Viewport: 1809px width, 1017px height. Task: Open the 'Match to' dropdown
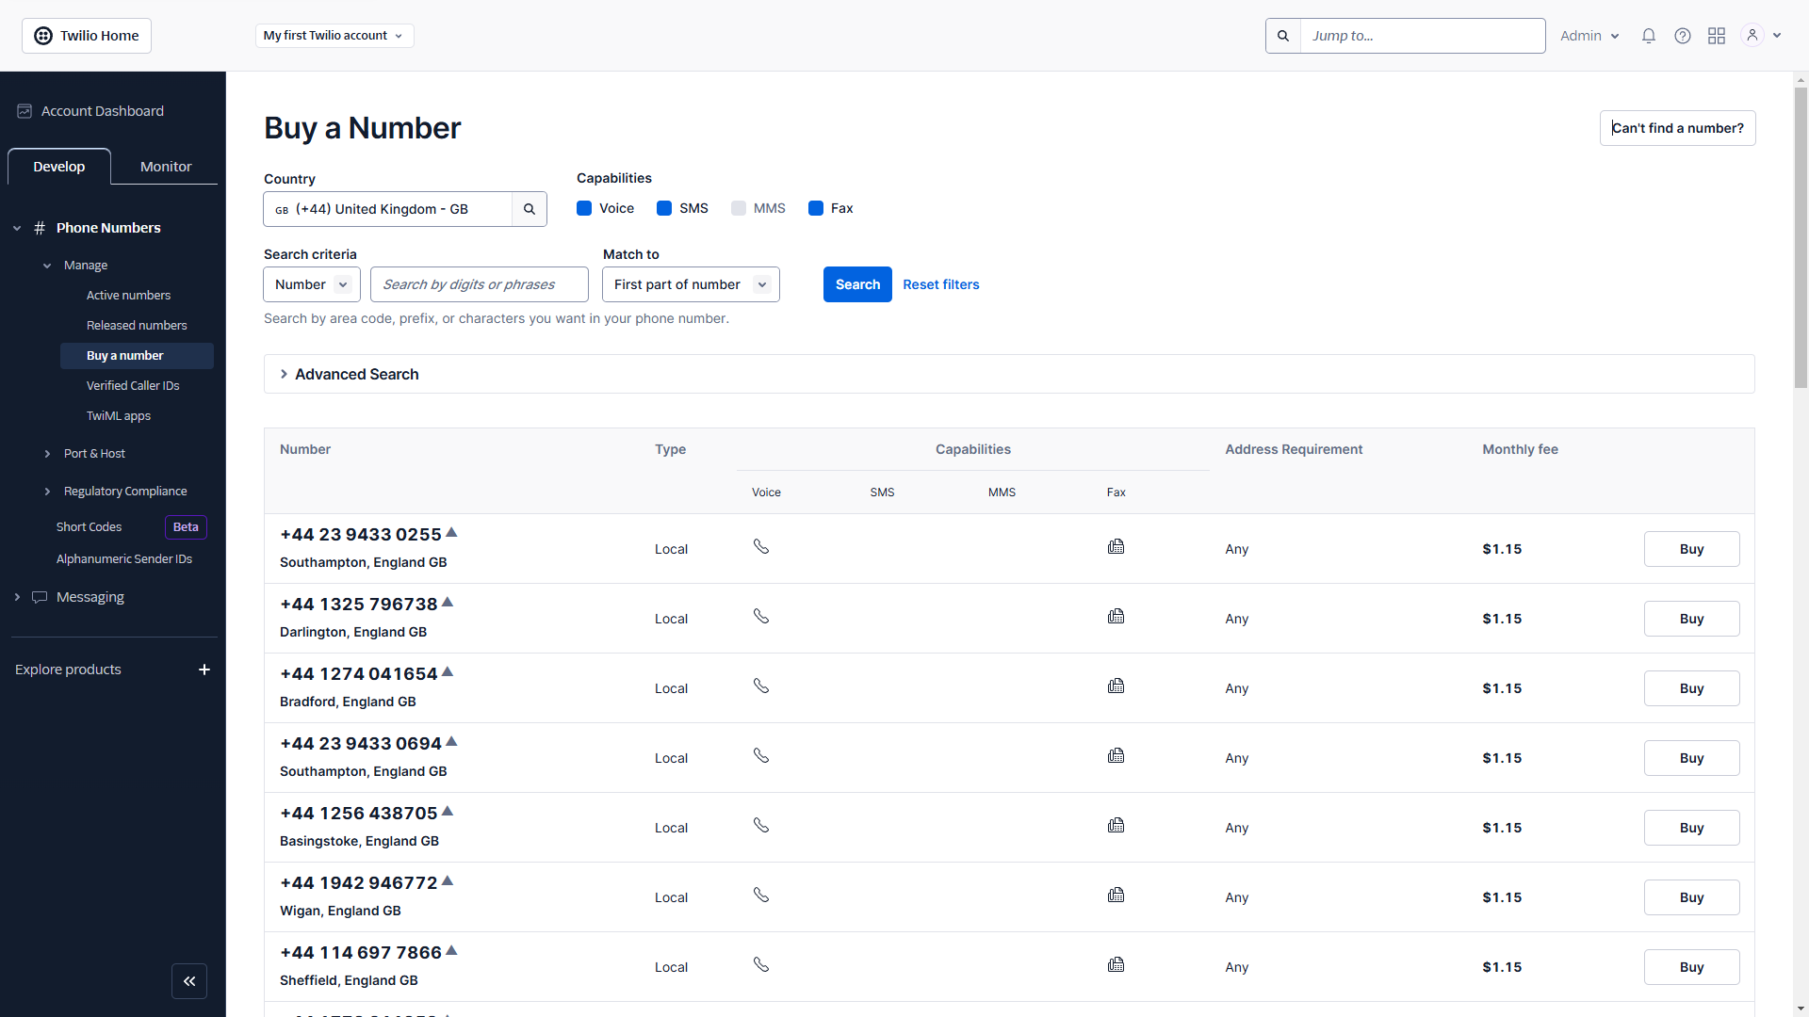tap(690, 284)
